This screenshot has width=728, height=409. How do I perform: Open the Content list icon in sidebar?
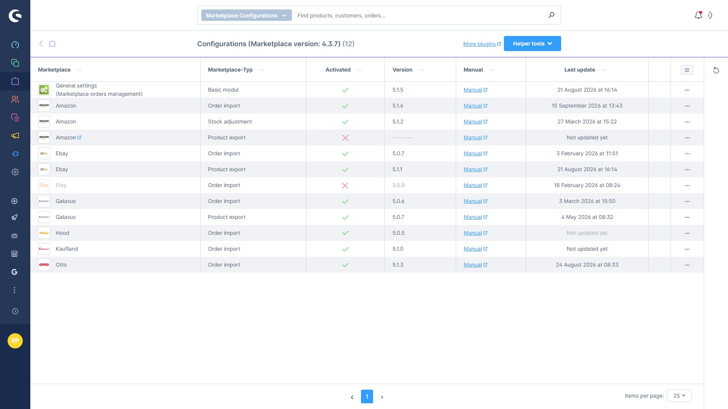15,117
